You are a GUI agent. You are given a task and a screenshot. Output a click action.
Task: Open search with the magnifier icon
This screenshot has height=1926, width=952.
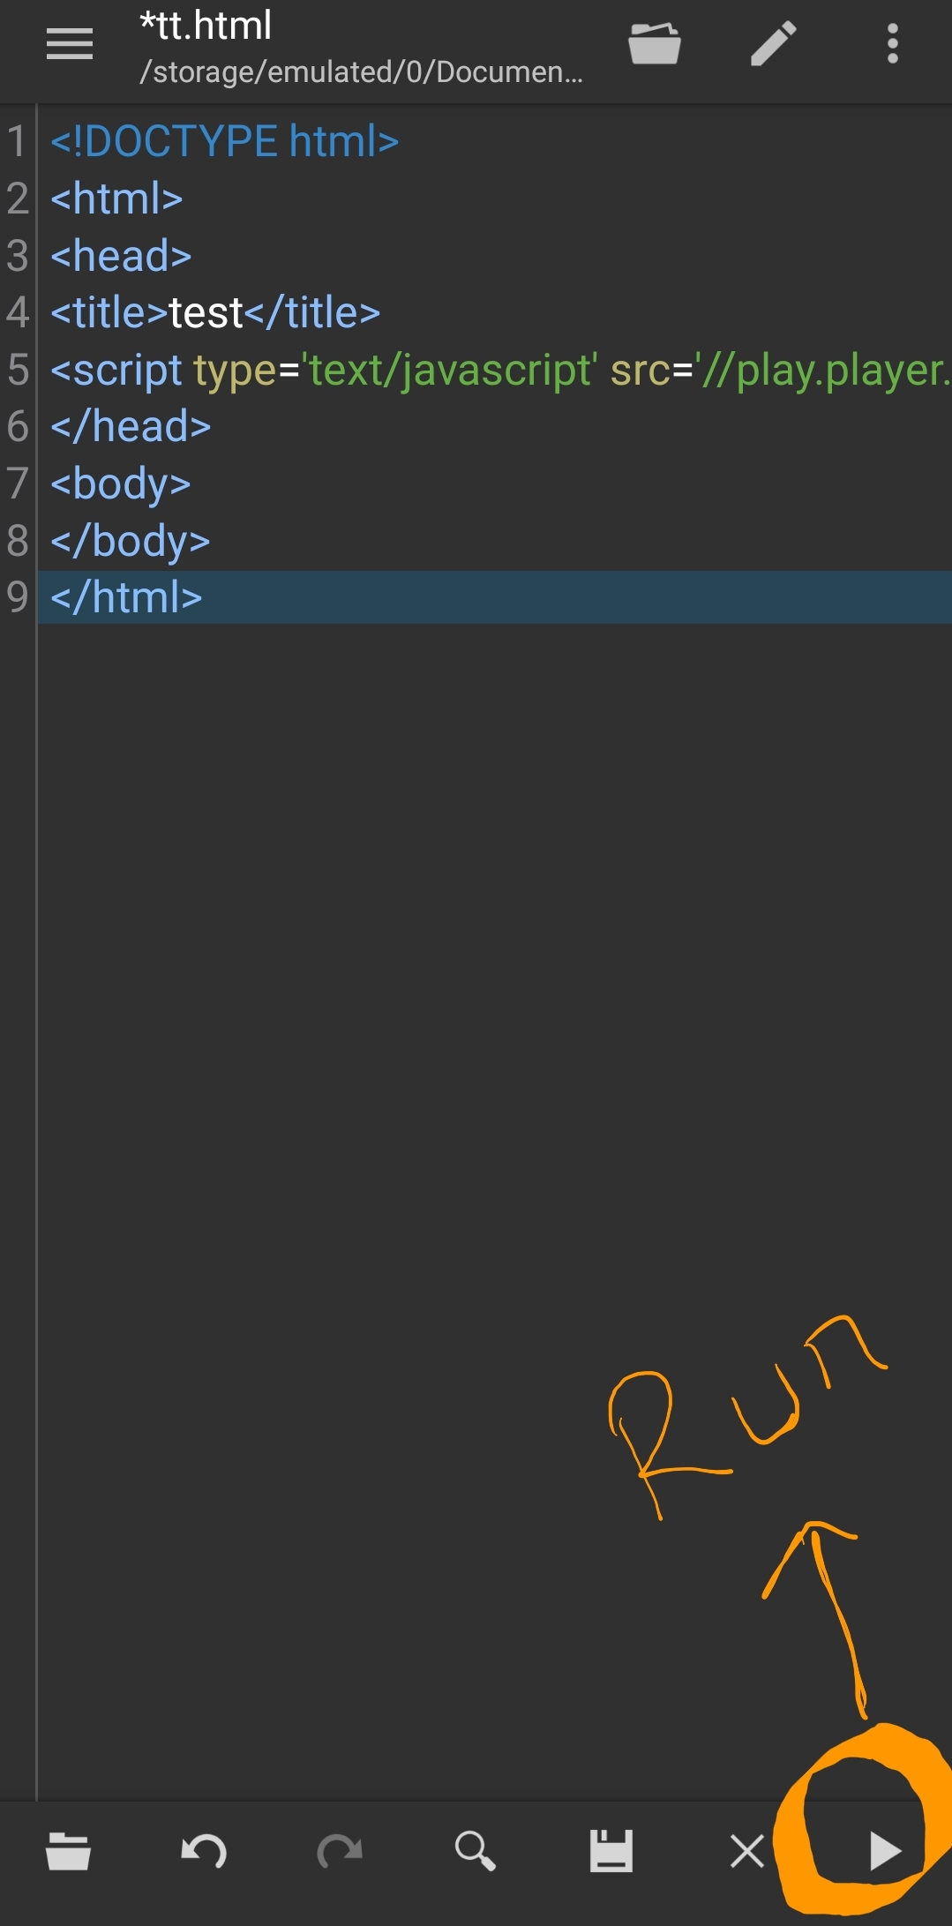(x=475, y=1851)
